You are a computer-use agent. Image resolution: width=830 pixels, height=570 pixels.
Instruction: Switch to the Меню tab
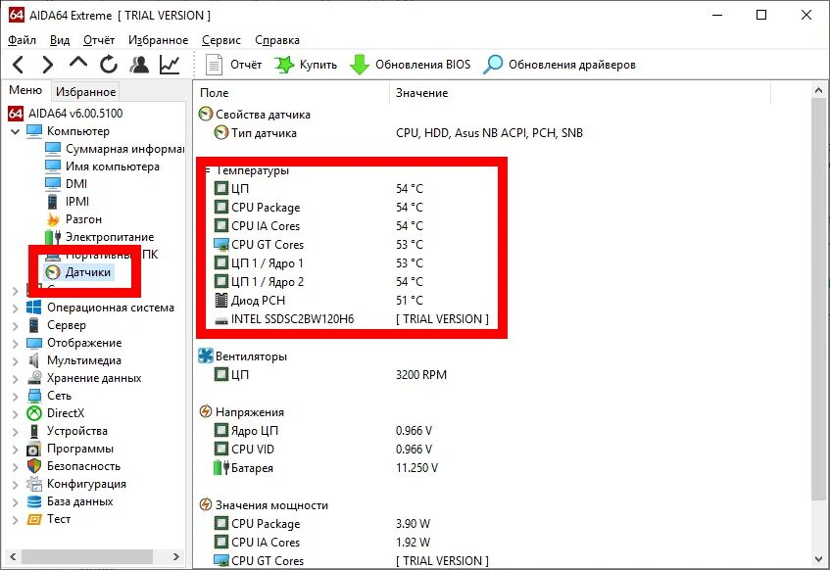click(25, 90)
